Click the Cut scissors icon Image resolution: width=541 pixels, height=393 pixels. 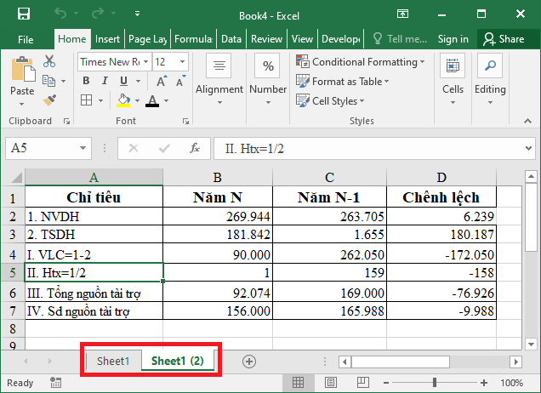[x=49, y=61]
